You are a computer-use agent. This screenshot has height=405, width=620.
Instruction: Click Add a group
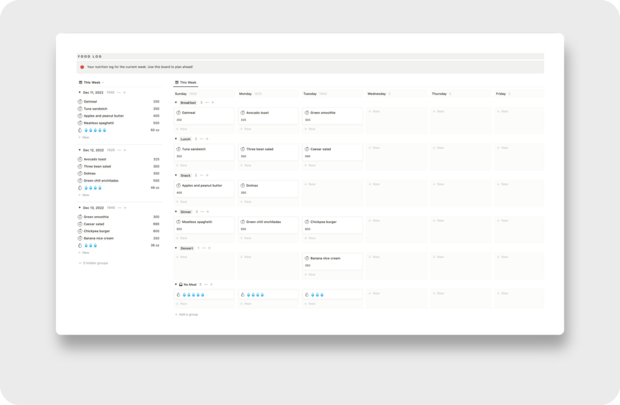click(186, 314)
